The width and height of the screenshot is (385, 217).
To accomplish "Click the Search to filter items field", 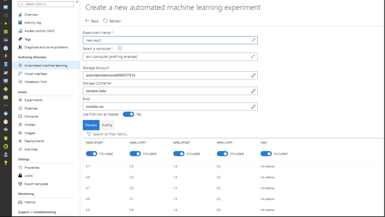I will (111, 134).
